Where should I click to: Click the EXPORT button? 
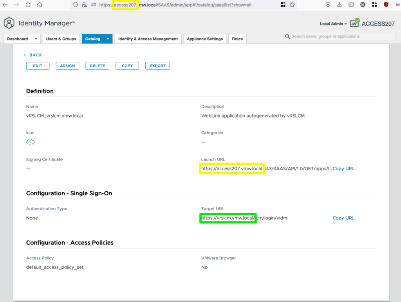(x=157, y=66)
